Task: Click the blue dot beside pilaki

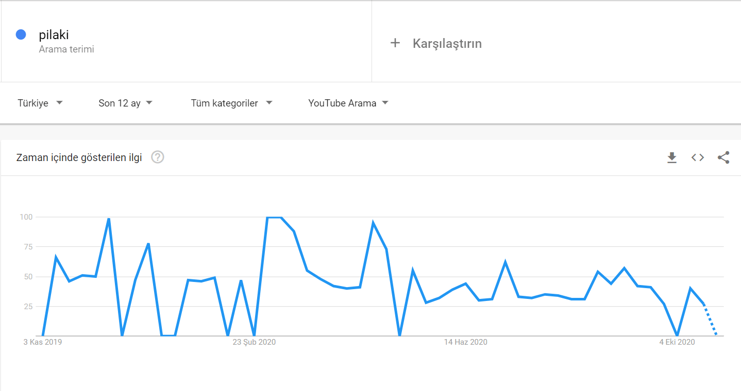Action: tap(21, 34)
